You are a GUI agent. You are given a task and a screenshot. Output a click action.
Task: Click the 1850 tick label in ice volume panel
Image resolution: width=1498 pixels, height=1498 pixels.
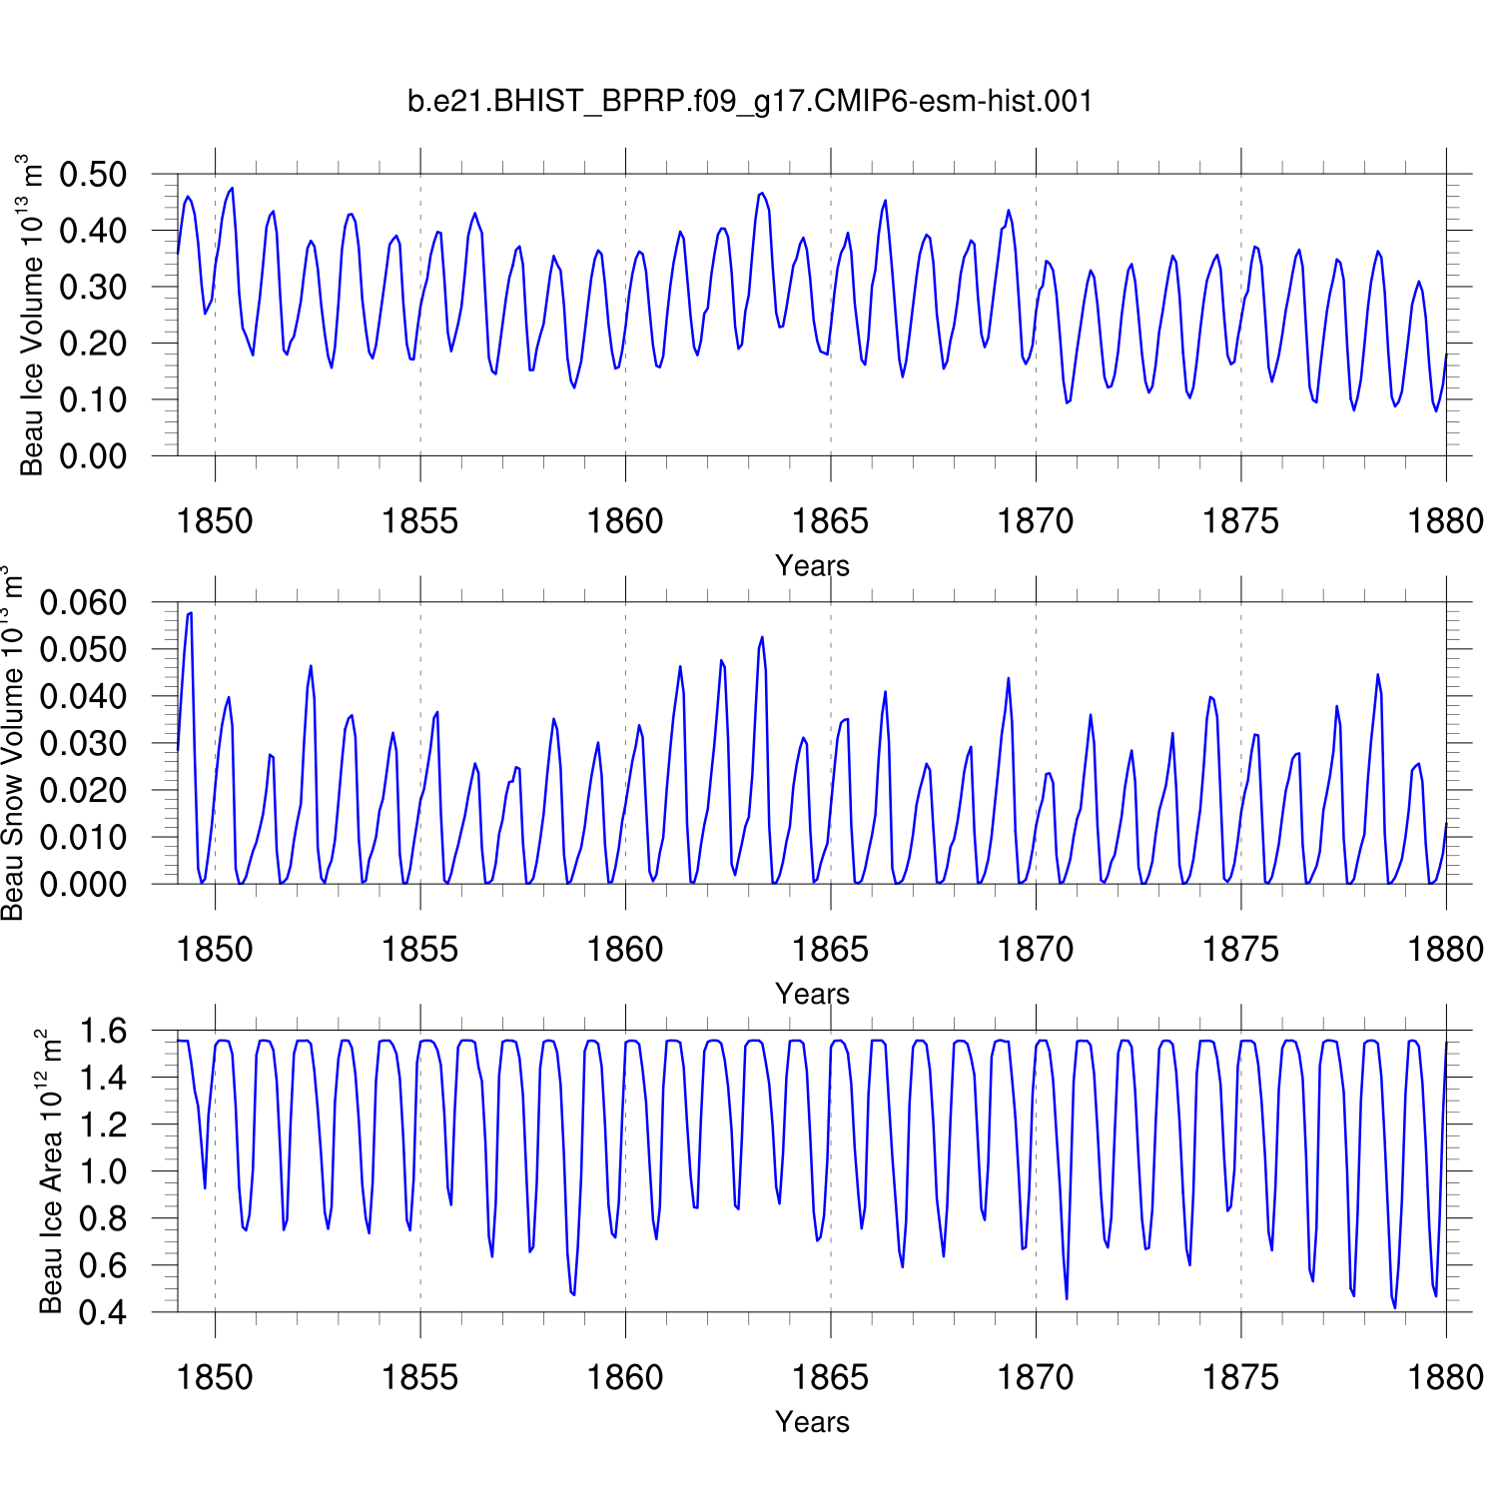coord(215,521)
